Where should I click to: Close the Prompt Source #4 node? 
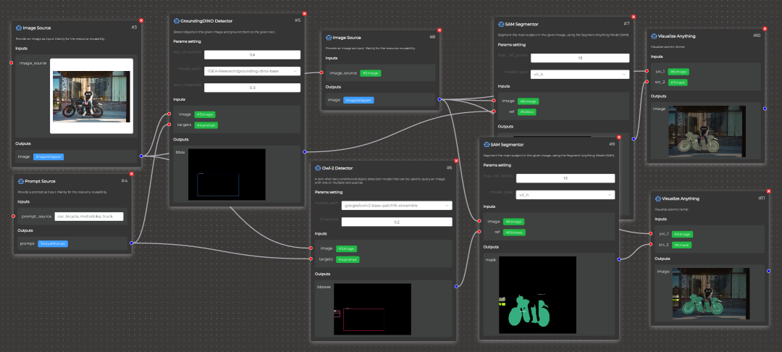point(131,174)
